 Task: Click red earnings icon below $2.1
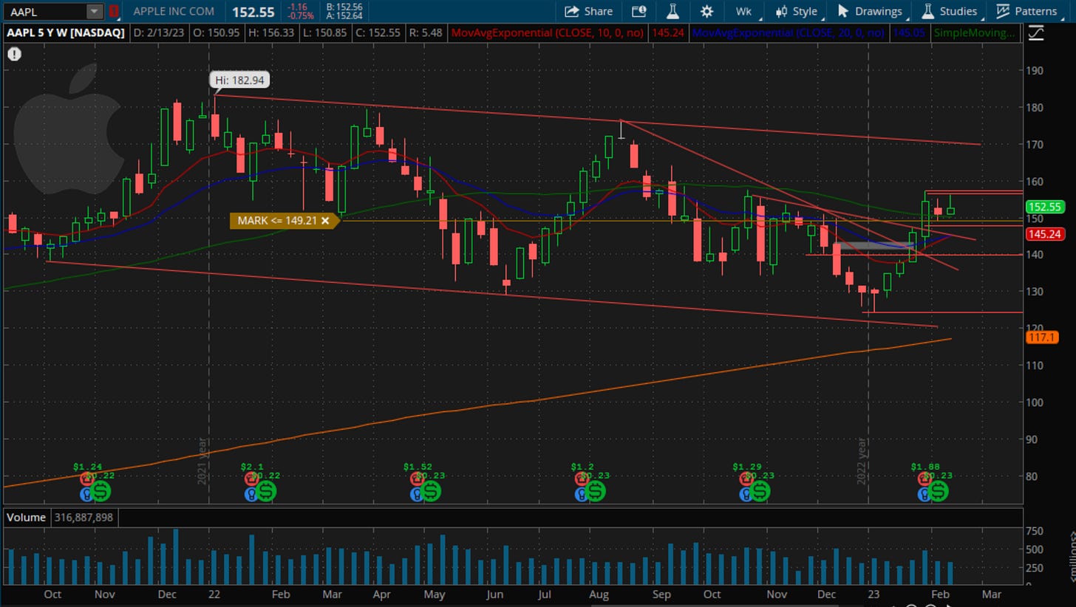point(251,479)
